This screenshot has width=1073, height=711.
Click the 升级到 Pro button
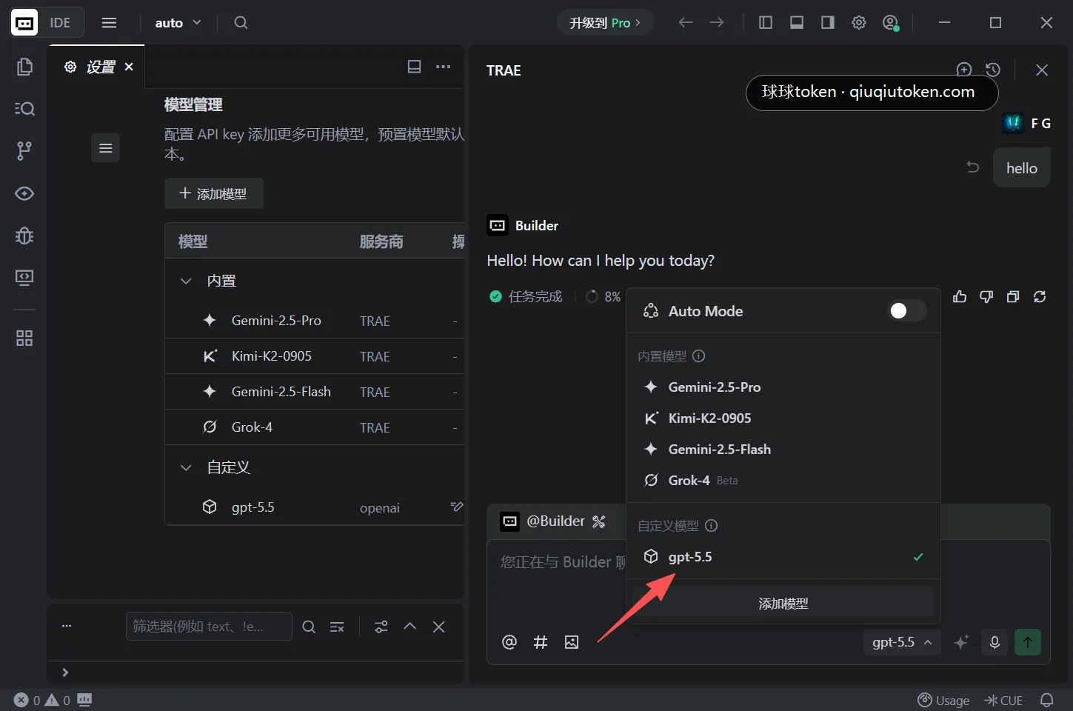click(x=606, y=23)
